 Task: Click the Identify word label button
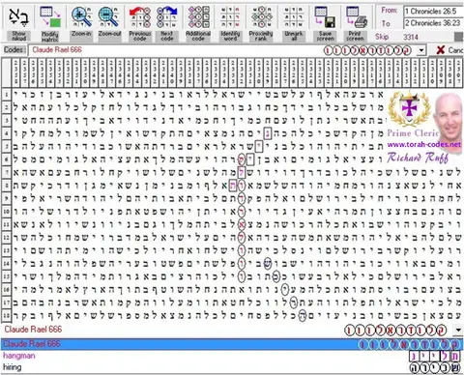230,36
